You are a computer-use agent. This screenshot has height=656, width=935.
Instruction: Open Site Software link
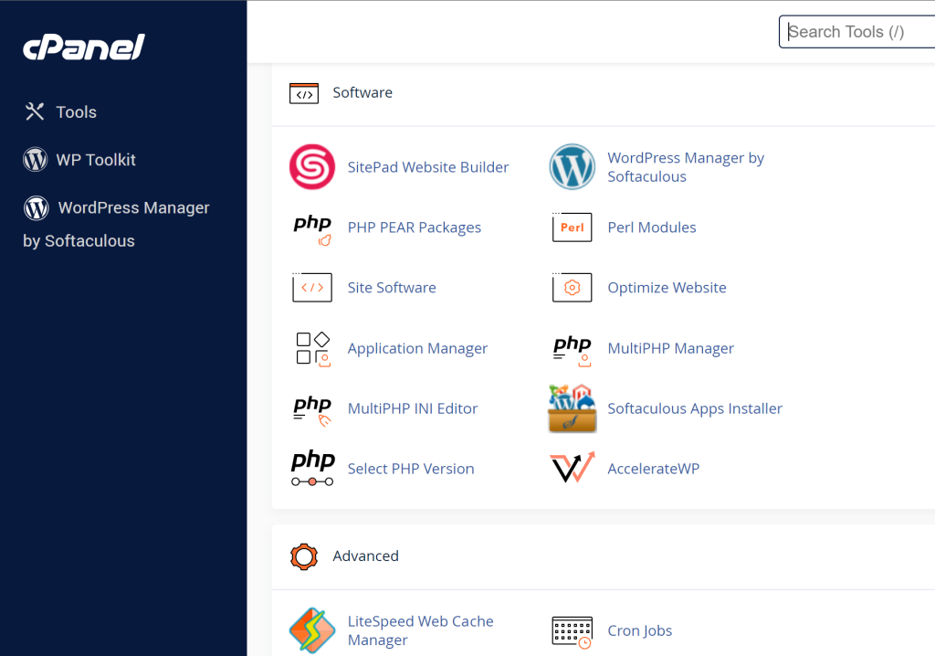click(x=392, y=288)
